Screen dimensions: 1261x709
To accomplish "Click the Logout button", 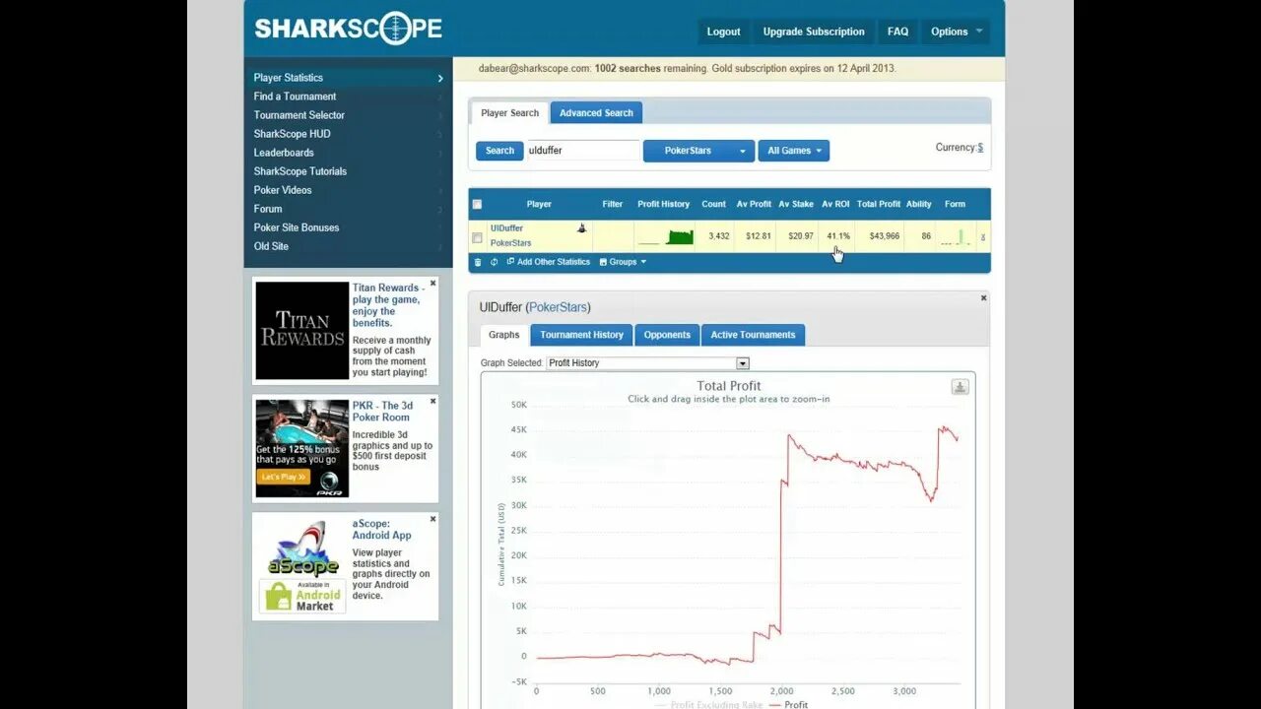I will [x=723, y=32].
